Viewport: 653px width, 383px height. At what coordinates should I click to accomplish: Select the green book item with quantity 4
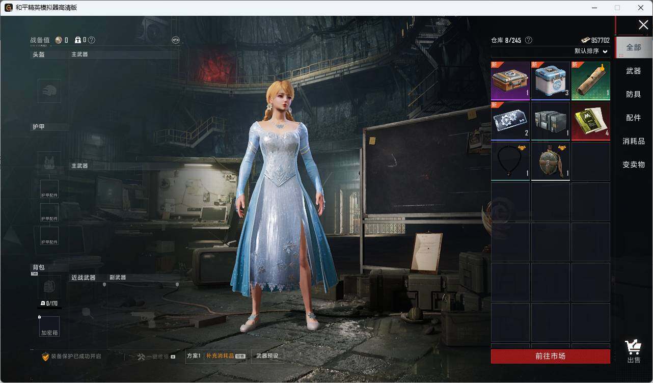[x=591, y=121]
